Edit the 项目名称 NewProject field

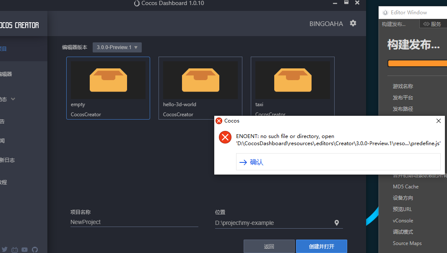point(134,222)
